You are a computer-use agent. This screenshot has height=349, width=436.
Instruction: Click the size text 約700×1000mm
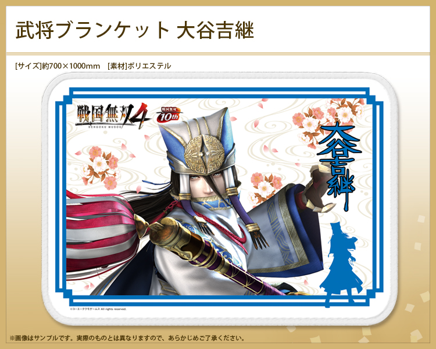71,66
